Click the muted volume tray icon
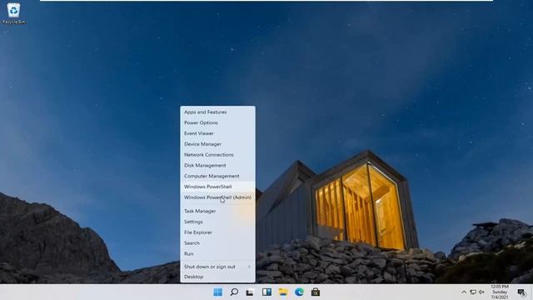Screen dimensions: 533x300 481,292
